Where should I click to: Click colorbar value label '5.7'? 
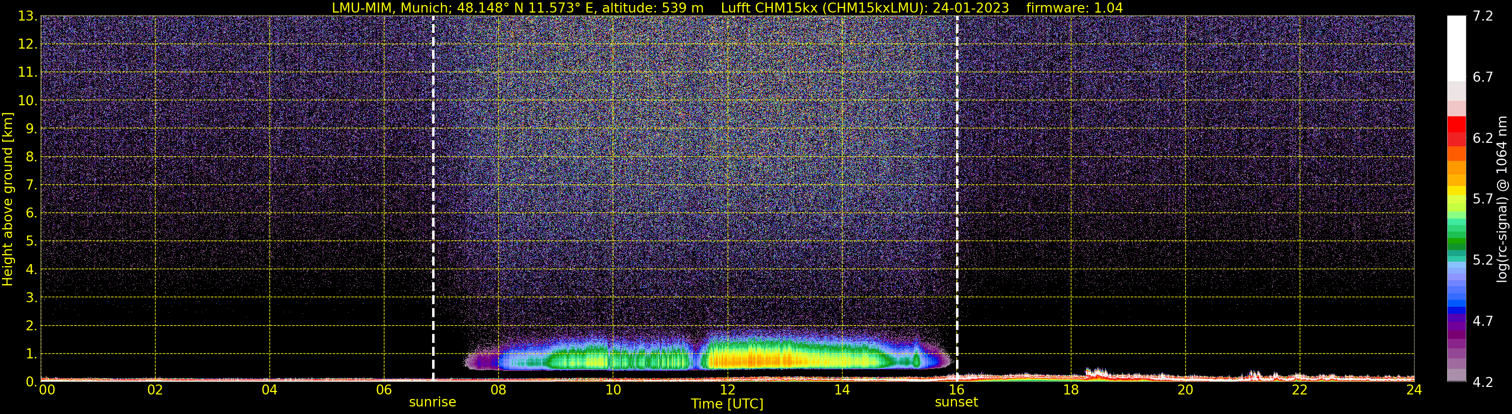tap(1483, 199)
